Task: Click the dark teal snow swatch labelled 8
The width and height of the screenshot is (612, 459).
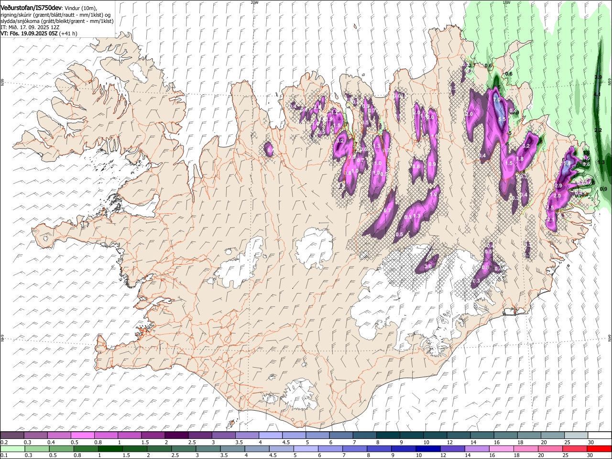Action: point(387,435)
